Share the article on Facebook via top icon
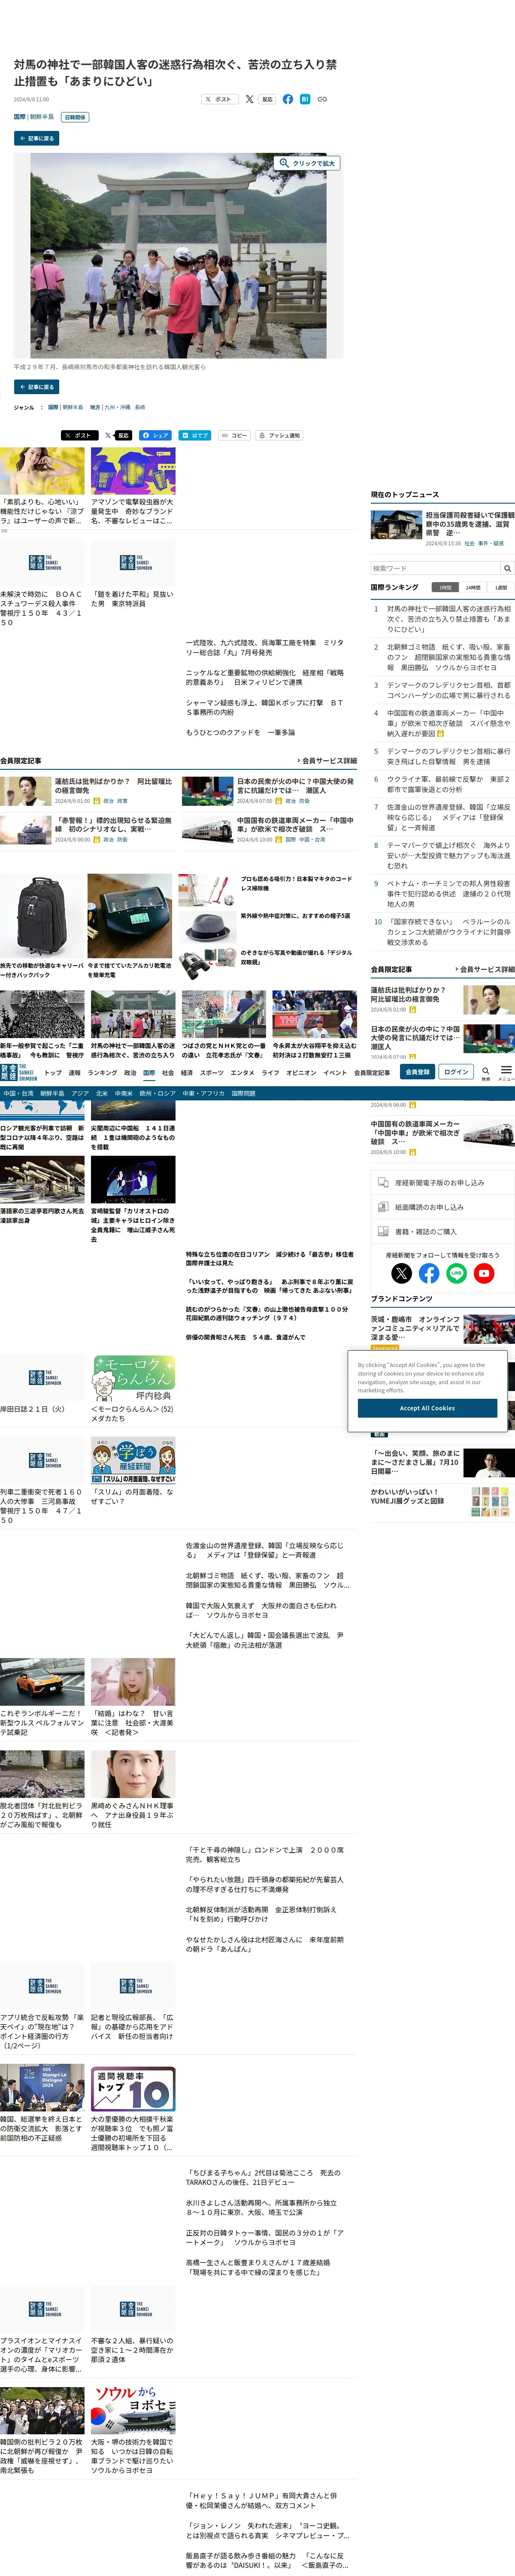515x2576 pixels. coord(288,99)
